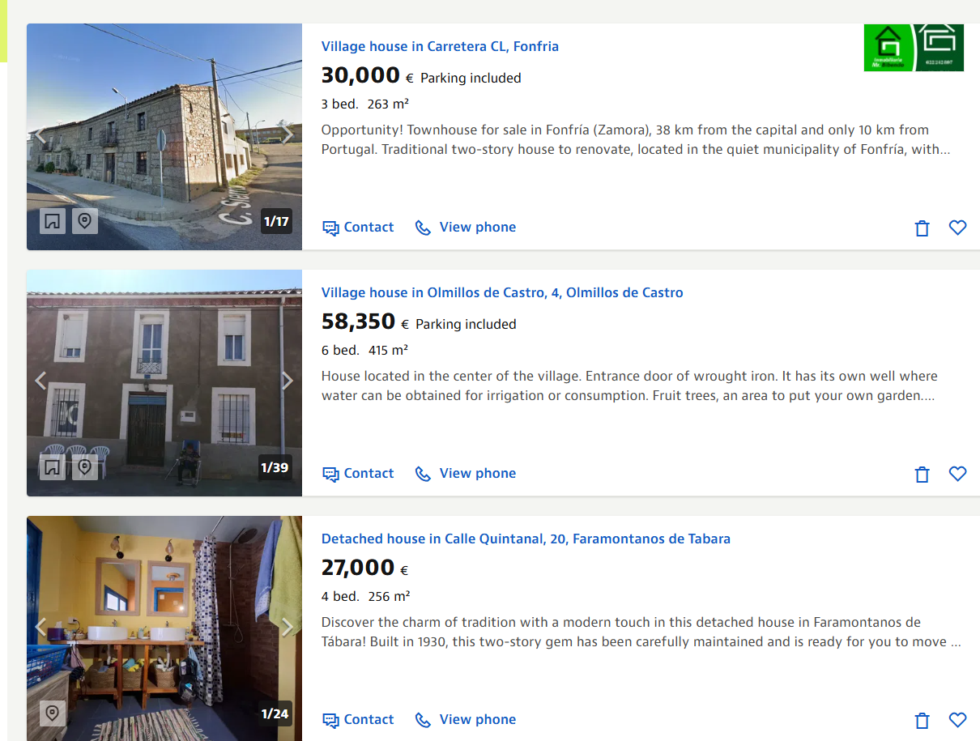Go to previous photo of Olmillos house
This screenshot has width=980, height=741.
(40, 381)
